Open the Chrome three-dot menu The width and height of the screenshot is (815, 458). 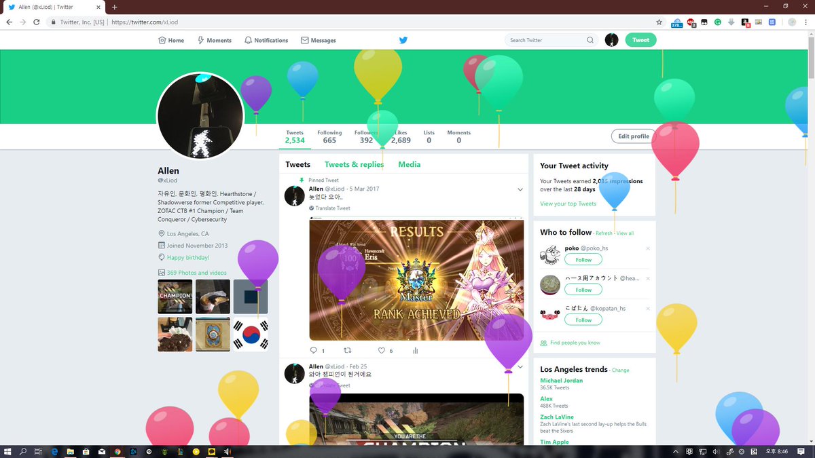coord(806,22)
